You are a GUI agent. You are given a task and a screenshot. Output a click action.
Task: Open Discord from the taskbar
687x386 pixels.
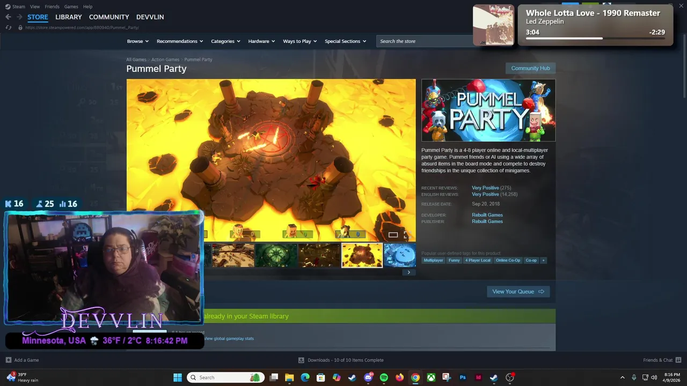pyautogui.click(x=368, y=377)
